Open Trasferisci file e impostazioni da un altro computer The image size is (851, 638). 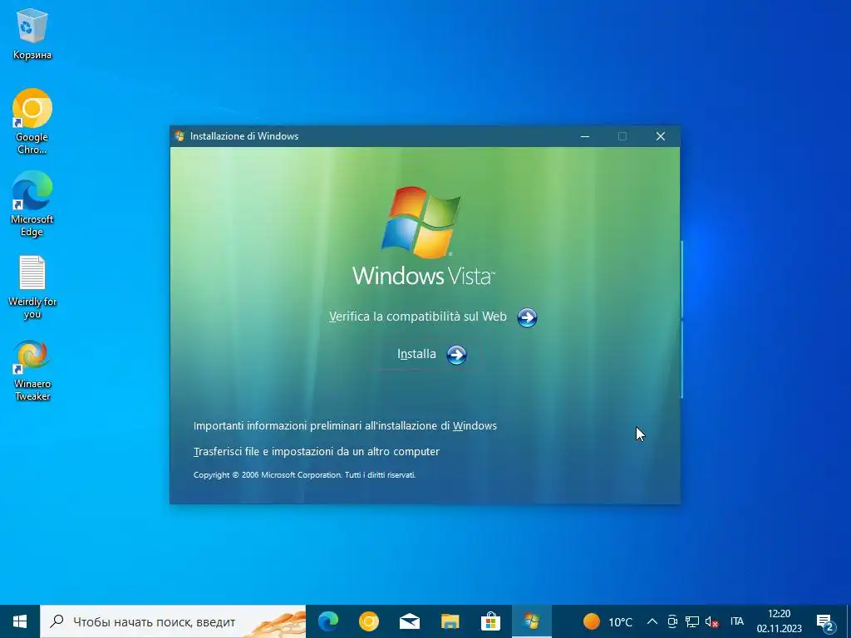pos(317,451)
